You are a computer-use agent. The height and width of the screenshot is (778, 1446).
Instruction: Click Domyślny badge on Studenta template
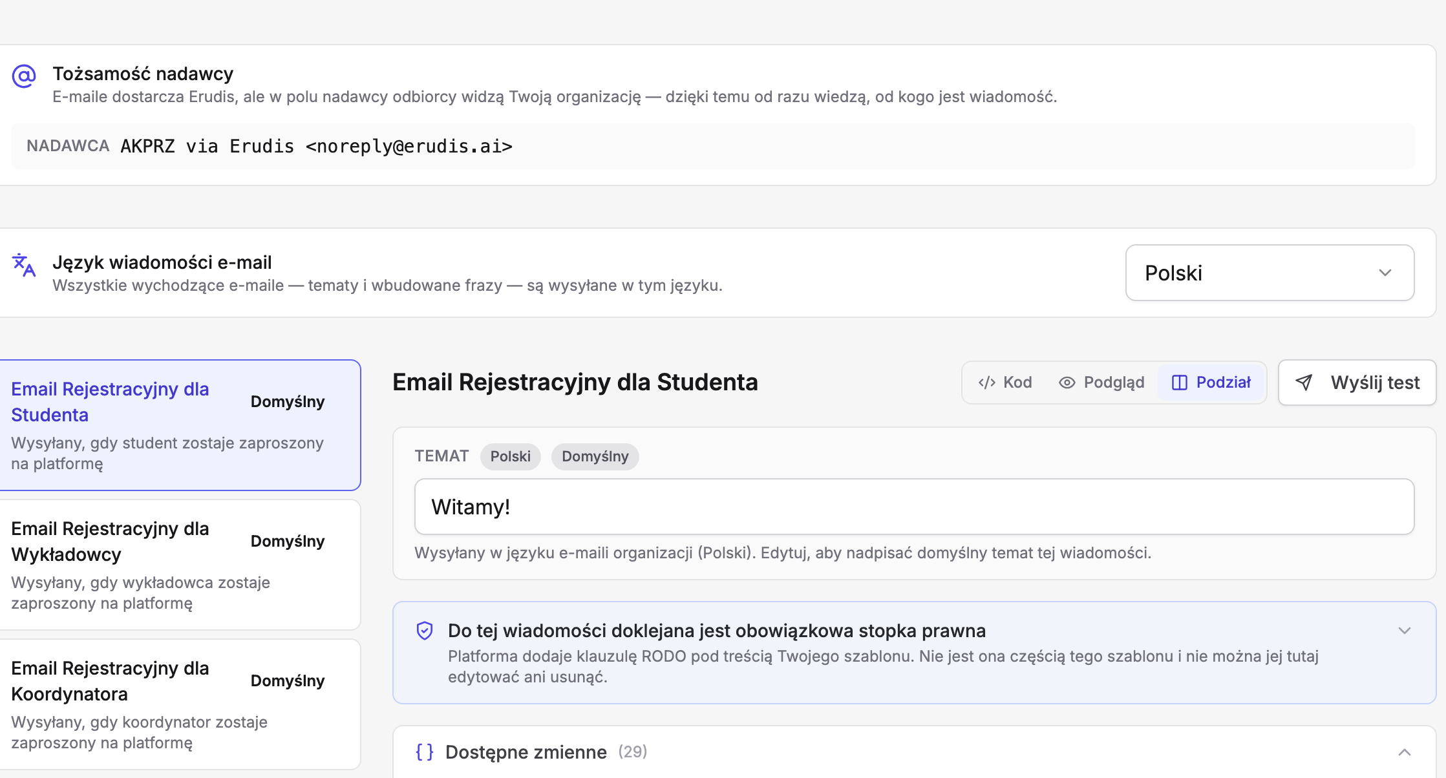(288, 402)
